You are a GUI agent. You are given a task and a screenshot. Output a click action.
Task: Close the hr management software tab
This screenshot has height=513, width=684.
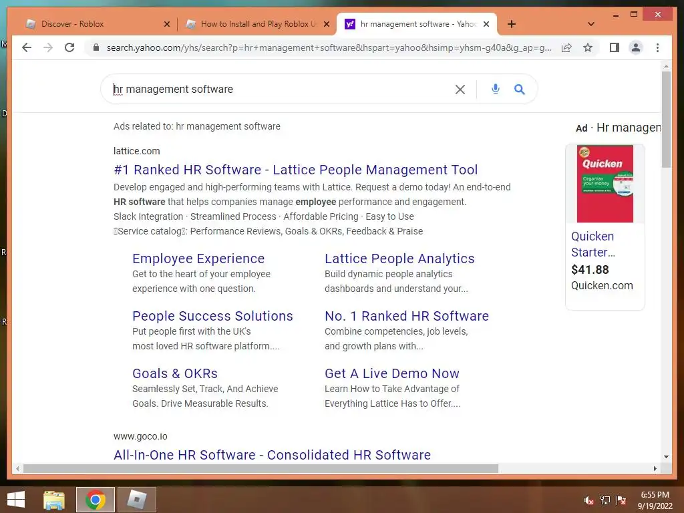pos(486,24)
